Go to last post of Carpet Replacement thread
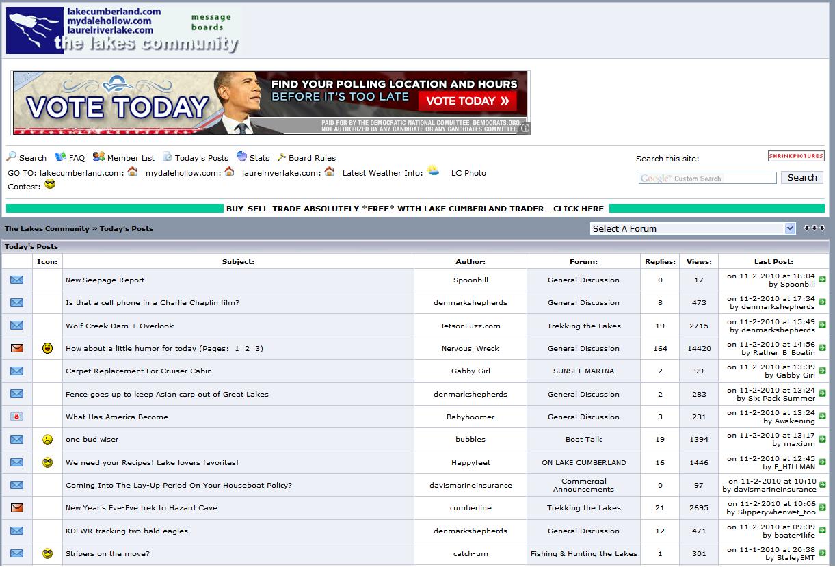The height and width of the screenshot is (567, 835). point(822,370)
